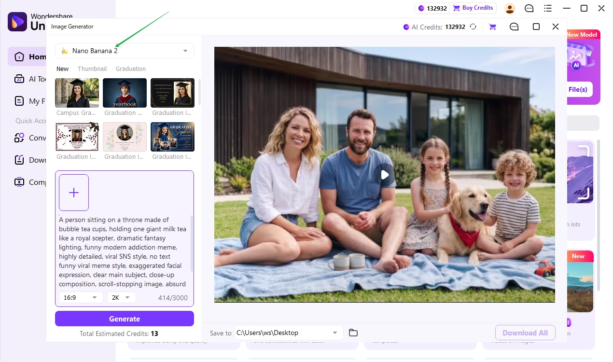Open the purple shopping cart in Image Generator
The image size is (613, 362).
(x=492, y=27)
